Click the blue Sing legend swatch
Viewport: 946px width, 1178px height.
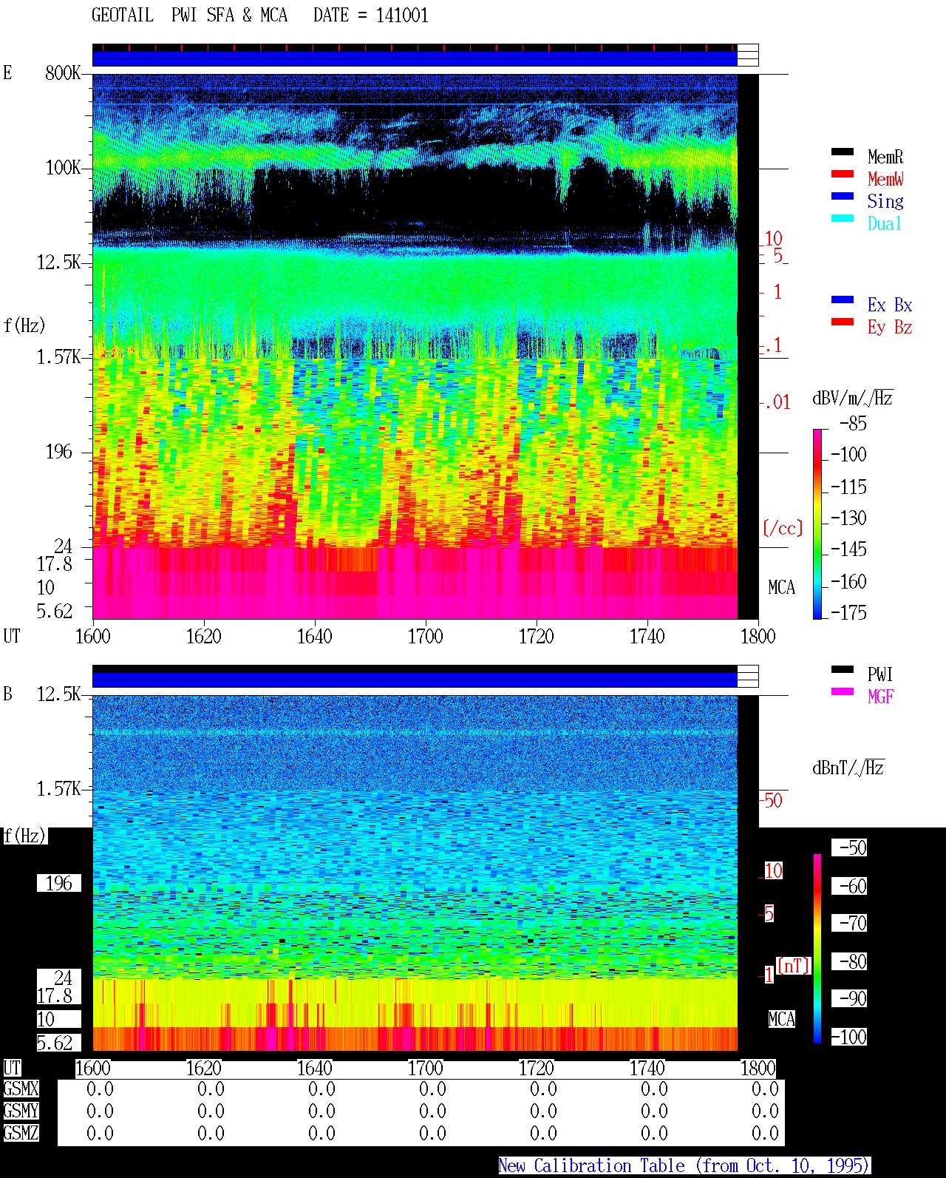pos(843,197)
